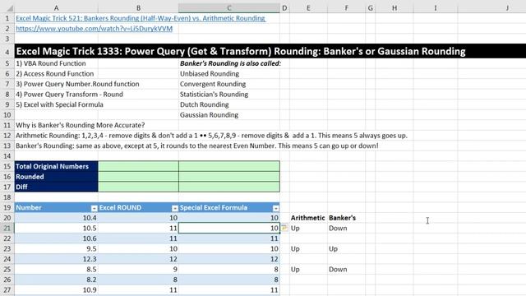Click the Select All corner triangle
Screen dimensions: 526x296
(9, 8)
